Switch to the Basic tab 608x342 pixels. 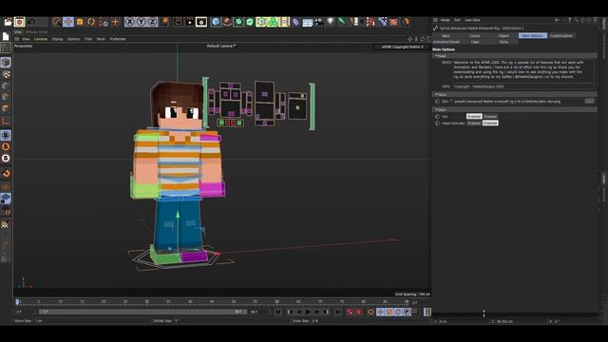click(x=446, y=36)
